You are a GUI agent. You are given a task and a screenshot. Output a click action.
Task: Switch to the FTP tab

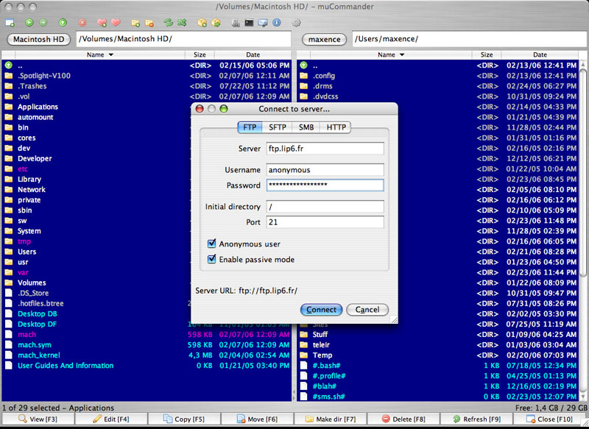click(250, 127)
